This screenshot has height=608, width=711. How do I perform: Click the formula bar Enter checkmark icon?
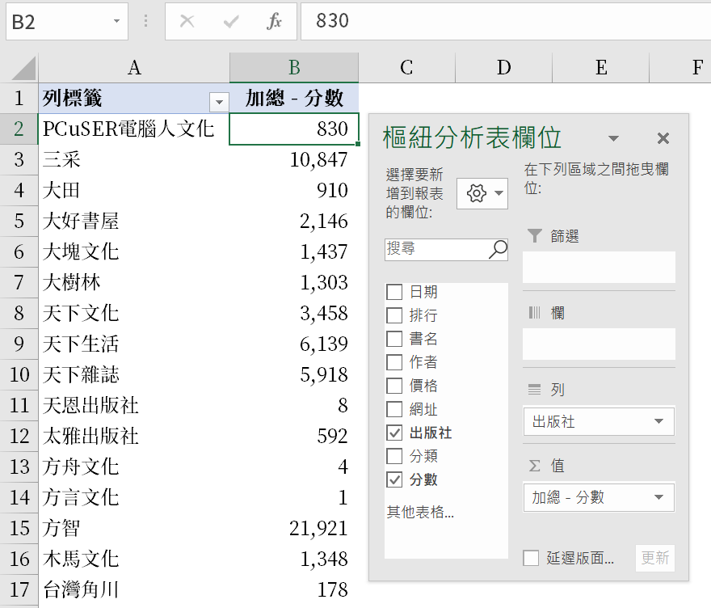tap(231, 21)
